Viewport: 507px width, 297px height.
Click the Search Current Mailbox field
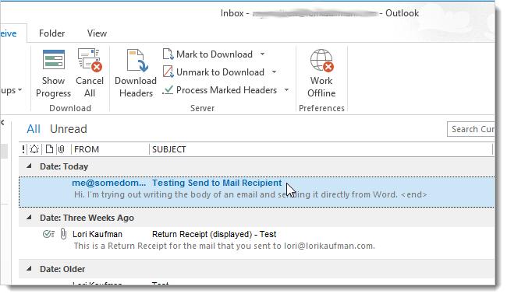click(471, 129)
